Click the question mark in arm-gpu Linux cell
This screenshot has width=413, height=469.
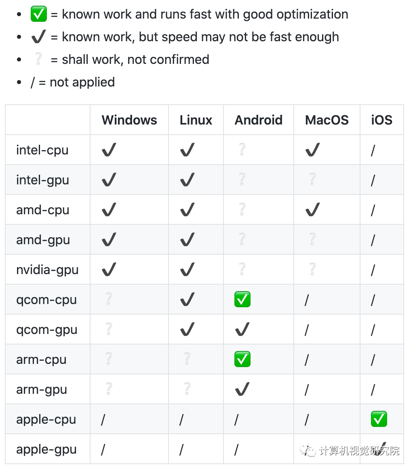[x=187, y=389]
